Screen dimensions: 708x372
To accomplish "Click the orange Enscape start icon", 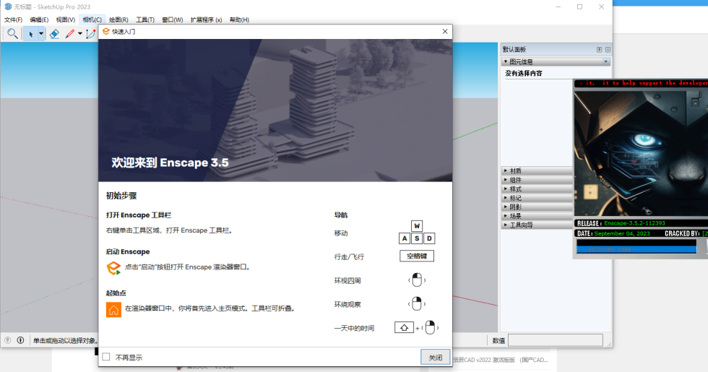I will [113, 268].
